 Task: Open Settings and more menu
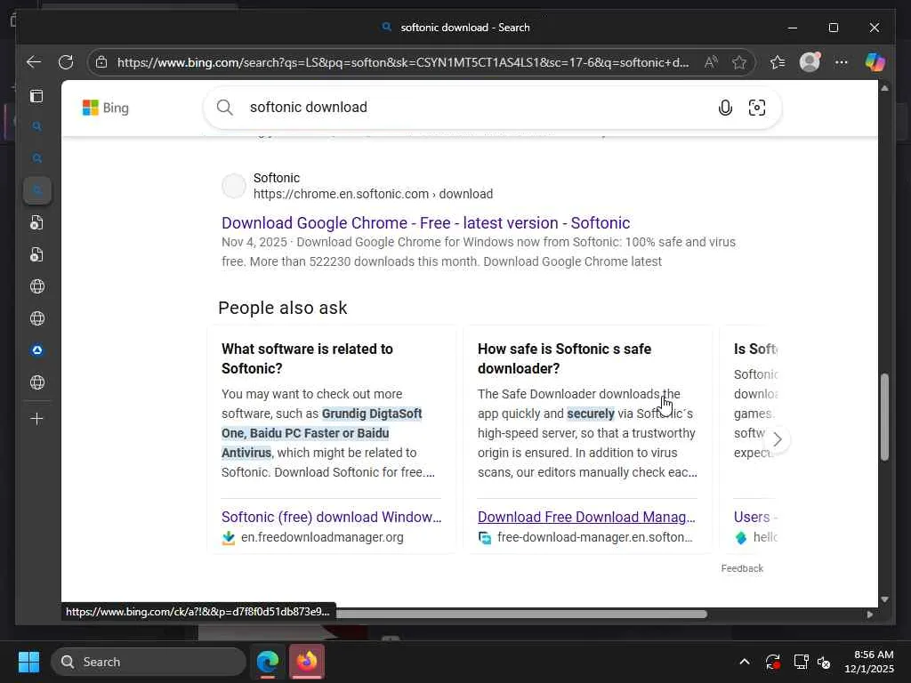842,62
